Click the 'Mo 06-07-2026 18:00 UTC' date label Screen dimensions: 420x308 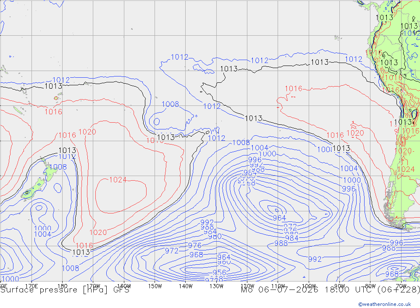(307, 290)
